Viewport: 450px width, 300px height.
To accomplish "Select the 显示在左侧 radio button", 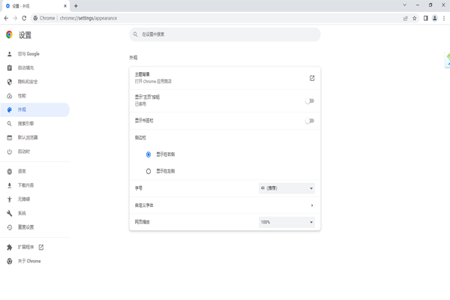I will click(x=148, y=171).
